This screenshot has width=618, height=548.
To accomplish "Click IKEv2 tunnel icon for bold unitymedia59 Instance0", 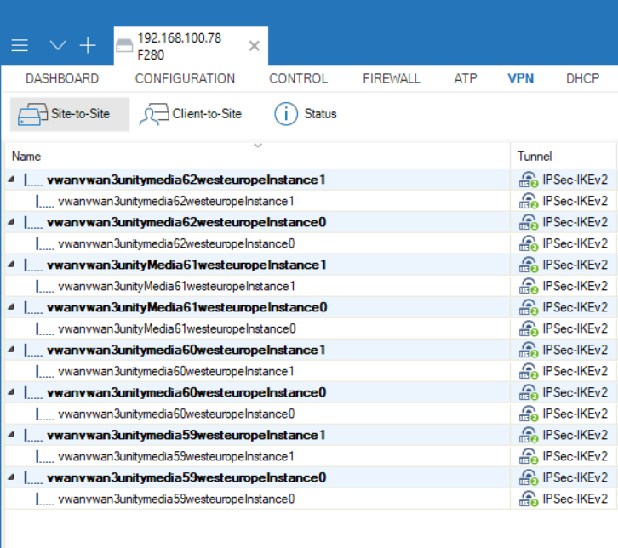I will (x=528, y=477).
